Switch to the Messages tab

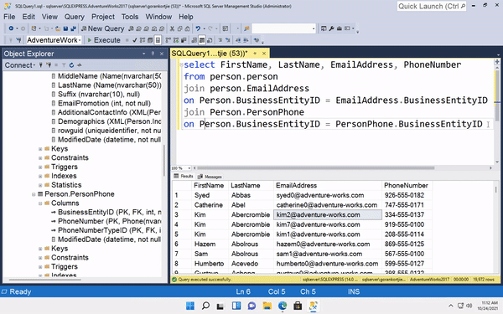point(210,177)
